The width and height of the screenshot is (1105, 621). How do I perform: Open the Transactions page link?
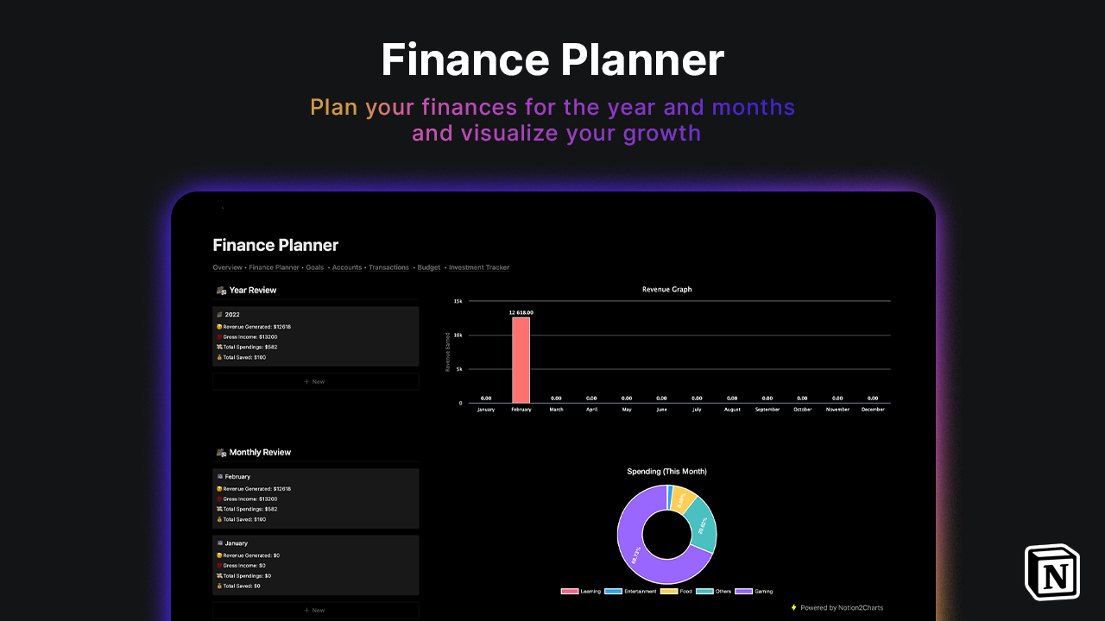point(388,267)
